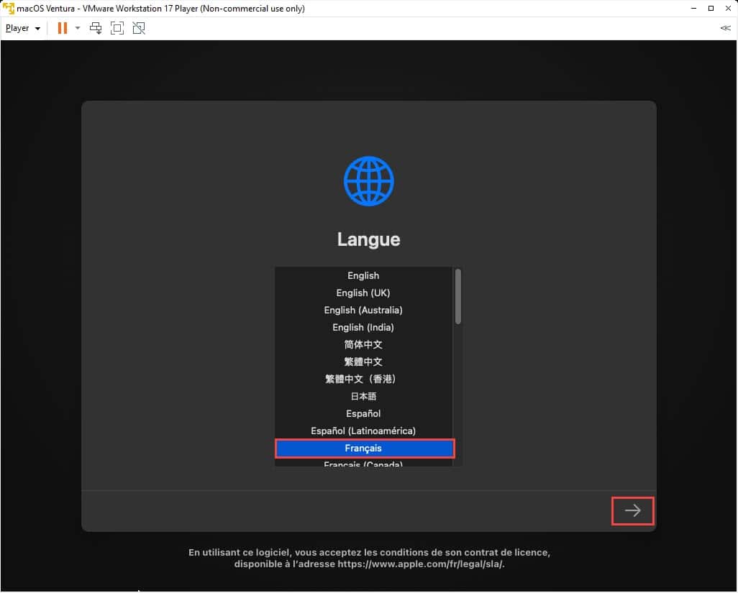Send Ctrl+Alt+Del to the virtual machine
Viewport: 738px width, 593px height.
[96, 28]
